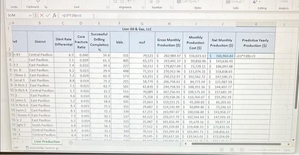Open the Cell Styles dropdown
The height and width of the screenshot is (155, 299).
188,2
